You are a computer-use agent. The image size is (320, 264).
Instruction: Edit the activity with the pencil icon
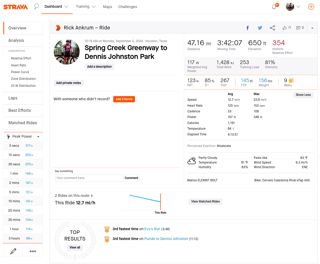(x=13, y=251)
